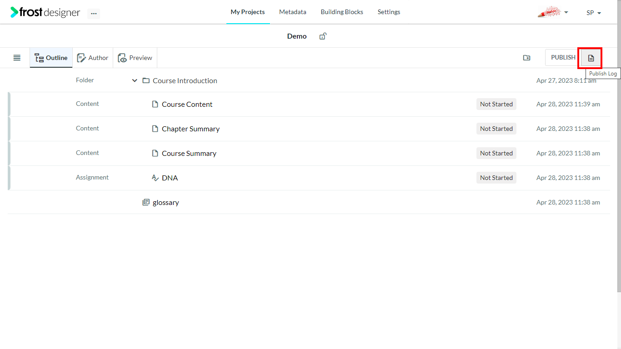Click the project unlock padlock icon
This screenshot has width=621, height=349.
coord(323,36)
